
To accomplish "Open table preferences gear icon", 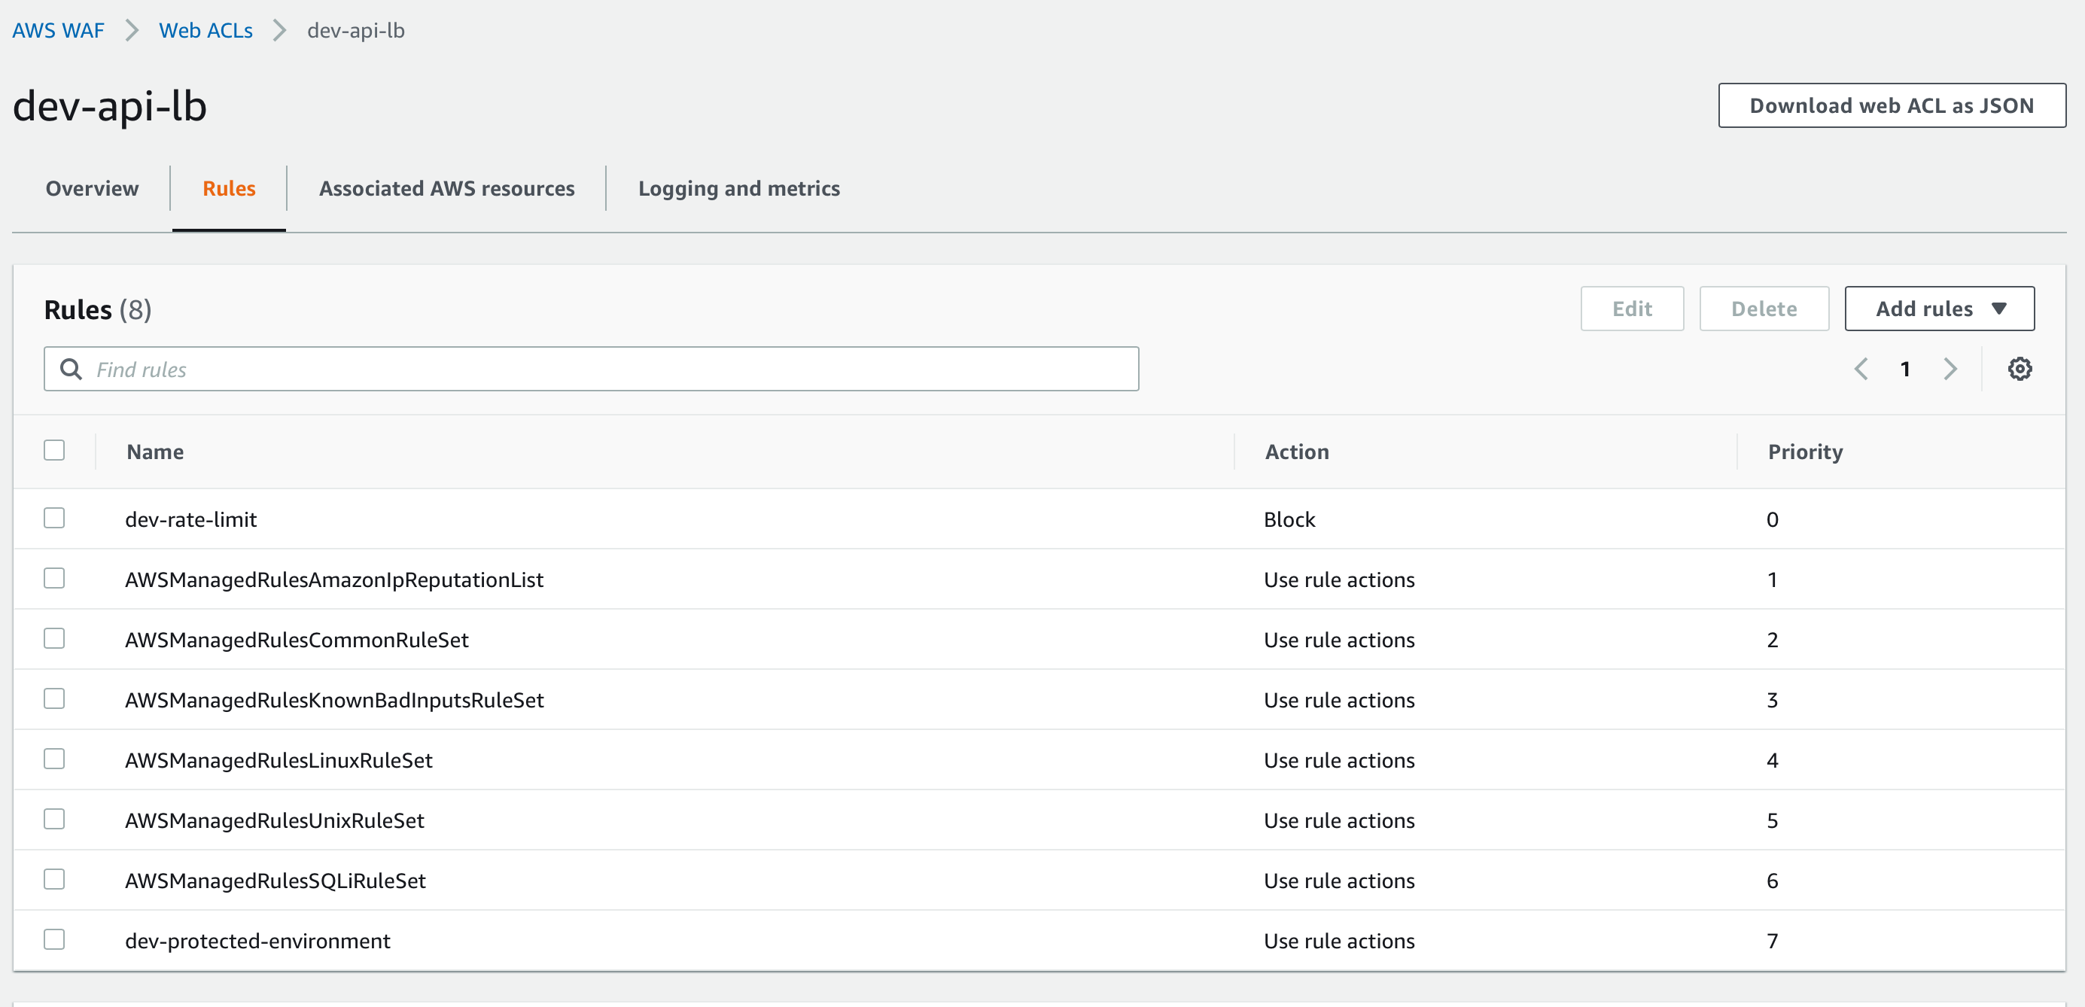I will pos(2020,369).
